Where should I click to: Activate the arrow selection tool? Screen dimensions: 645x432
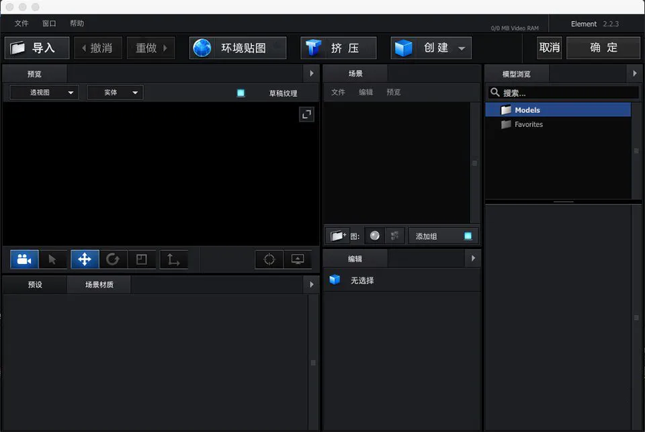[53, 259]
